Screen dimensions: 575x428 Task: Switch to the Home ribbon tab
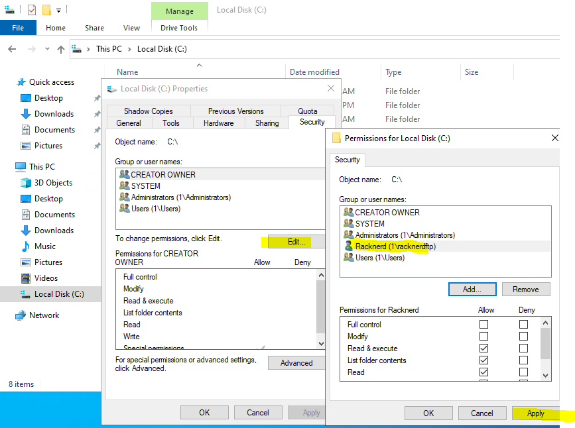point(56,28)
